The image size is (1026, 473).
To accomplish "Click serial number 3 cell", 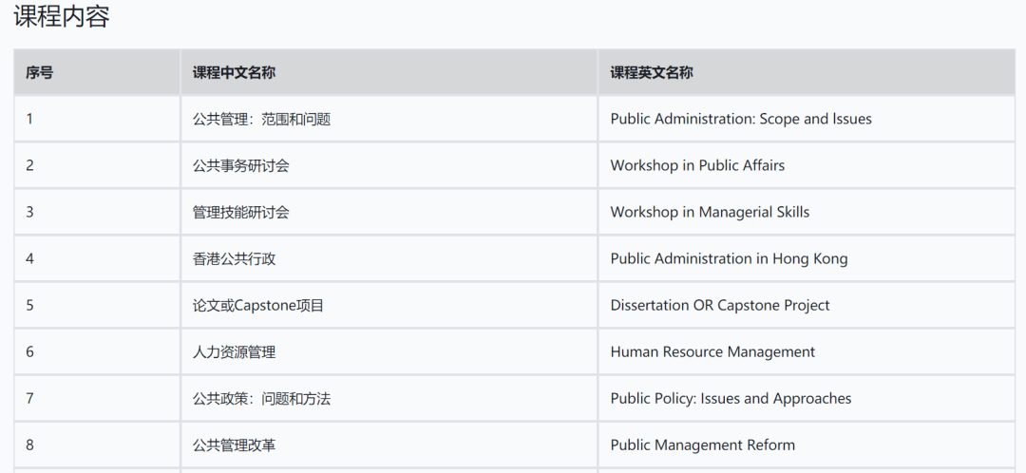I will 97,212.
